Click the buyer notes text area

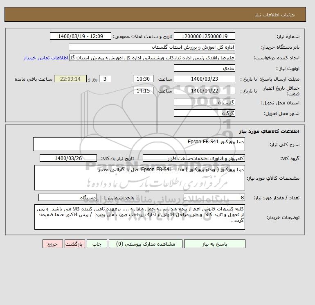[x=139, y=217]
